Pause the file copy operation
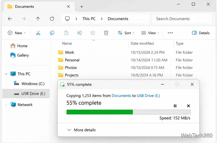This screenshot has width=217, height=143. click(175, 106)
